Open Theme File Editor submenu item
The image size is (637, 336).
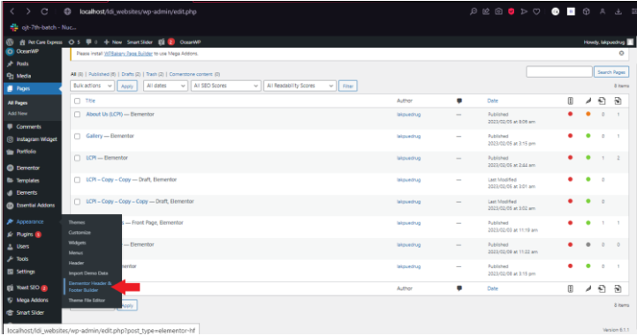click(87, 301)
